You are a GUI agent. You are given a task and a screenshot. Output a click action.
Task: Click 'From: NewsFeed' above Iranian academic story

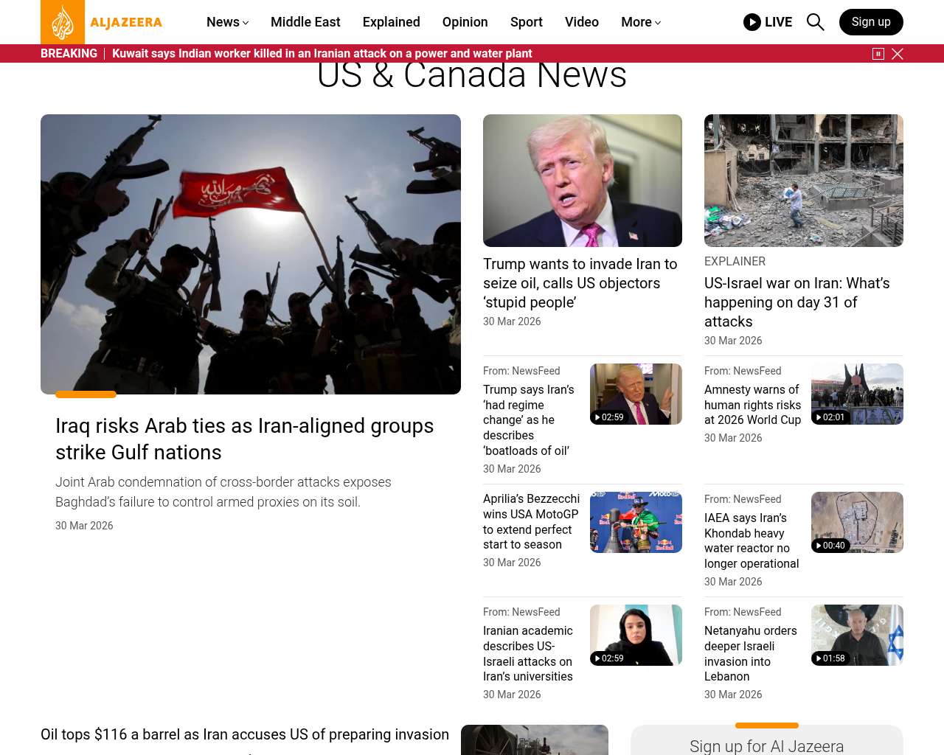(521, 612)
